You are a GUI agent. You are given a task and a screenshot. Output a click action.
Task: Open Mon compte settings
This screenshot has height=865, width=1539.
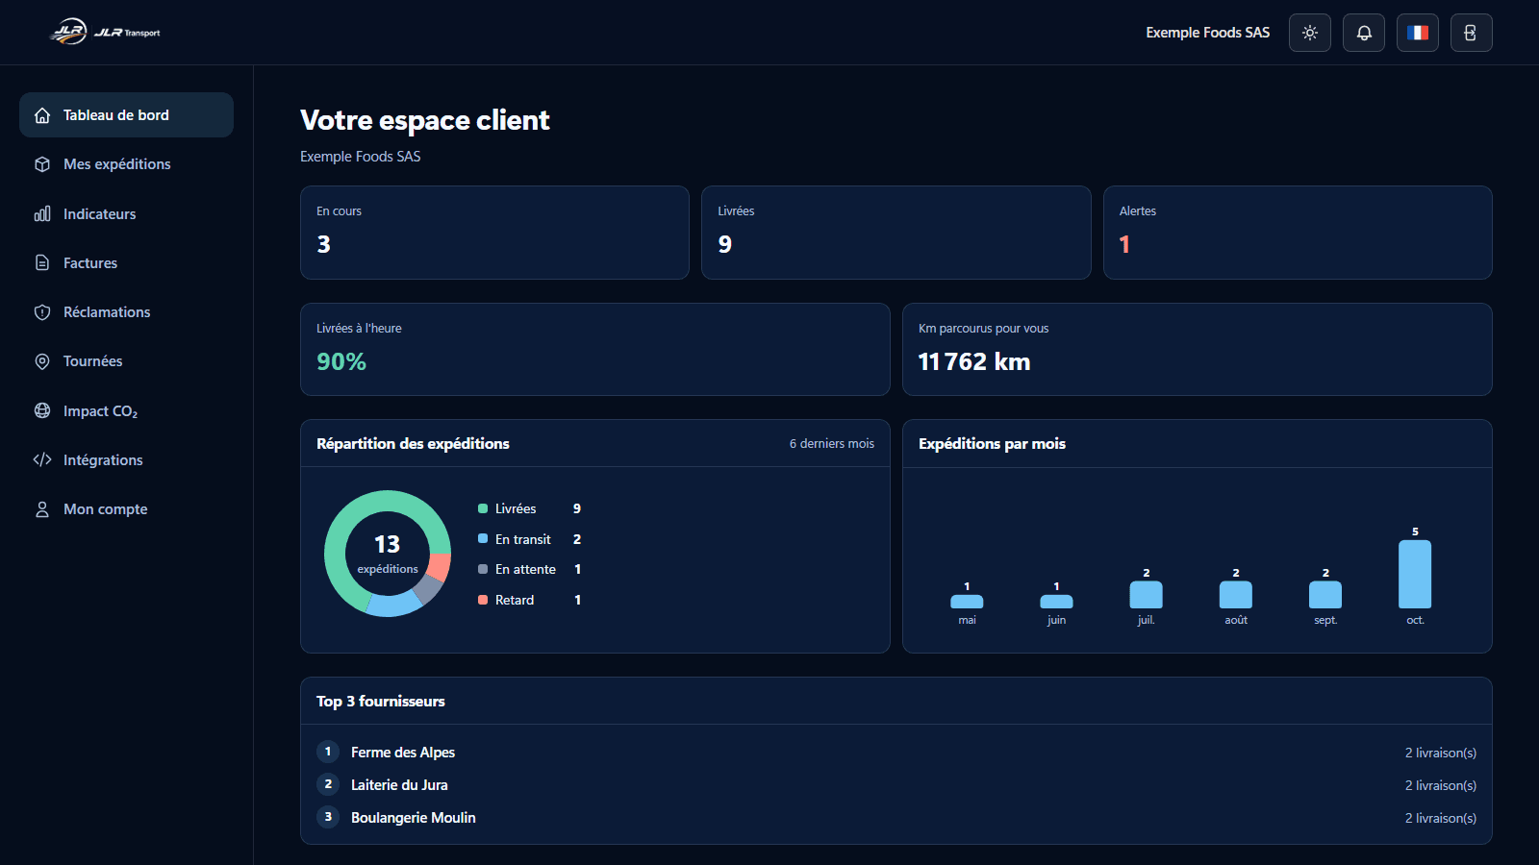pos(126,509)
